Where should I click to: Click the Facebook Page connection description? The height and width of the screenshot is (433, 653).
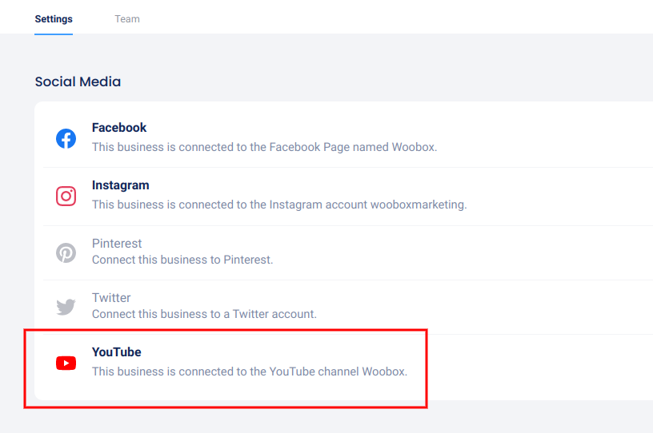pos(264,147)
